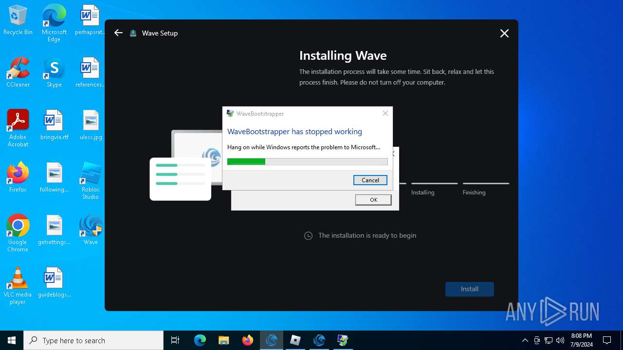Open VLC media player desktop shortcut
Image resolution: width=623 pixels, height=350 pixels.
click(18, 286)
